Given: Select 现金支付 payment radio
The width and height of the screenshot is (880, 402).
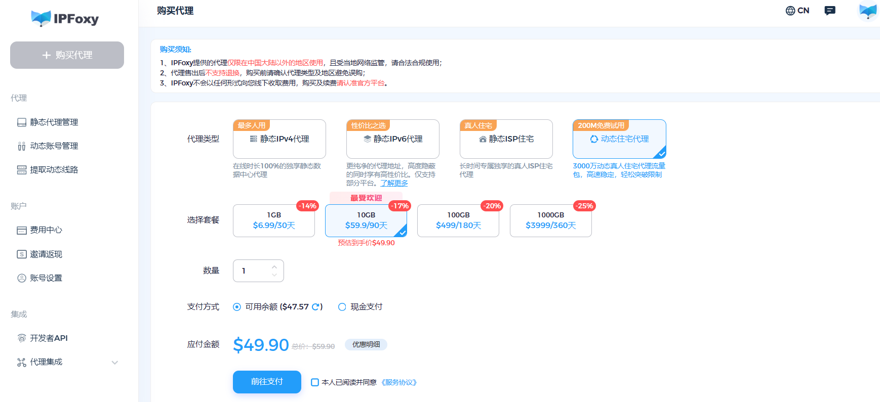Looking at the screenshot, I should tap(342, 307).
